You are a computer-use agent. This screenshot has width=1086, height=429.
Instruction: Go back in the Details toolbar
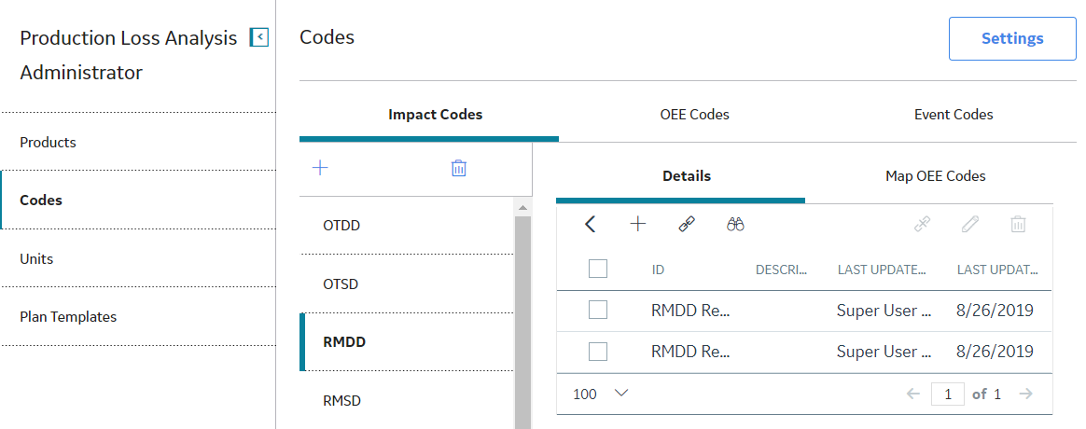[590, 224]
